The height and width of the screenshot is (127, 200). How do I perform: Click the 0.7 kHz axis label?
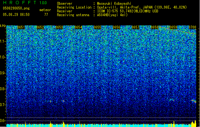point(3,105)
